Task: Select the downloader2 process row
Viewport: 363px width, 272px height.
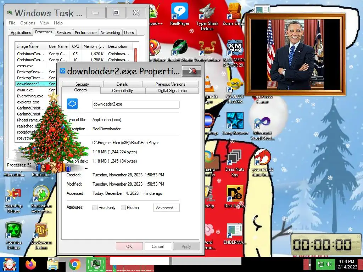Action: (x=36, y=84)
